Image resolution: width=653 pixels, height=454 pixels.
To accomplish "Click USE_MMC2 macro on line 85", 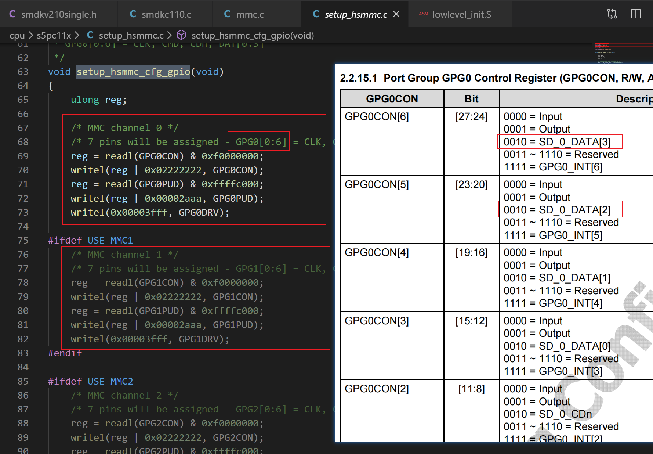I will tap(110, 381).
